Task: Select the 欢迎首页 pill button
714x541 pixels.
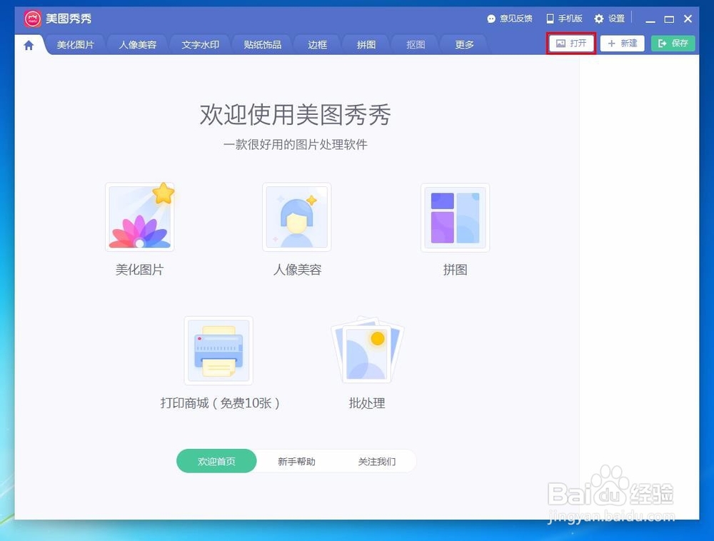Action: click(x=216, y=461)
